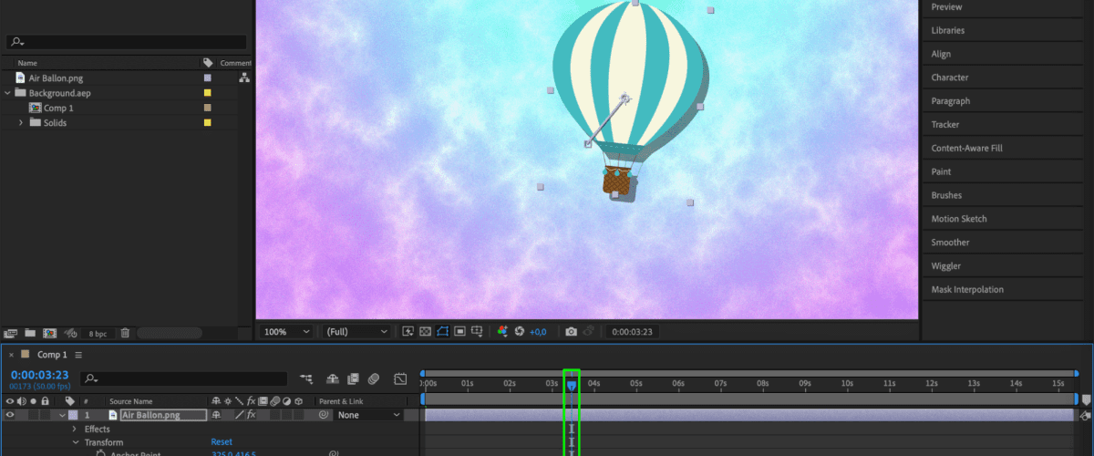Click the Toggle Mask and Shape Path Visibility icon
The image size is (1094, 456).
coord(443,332)
